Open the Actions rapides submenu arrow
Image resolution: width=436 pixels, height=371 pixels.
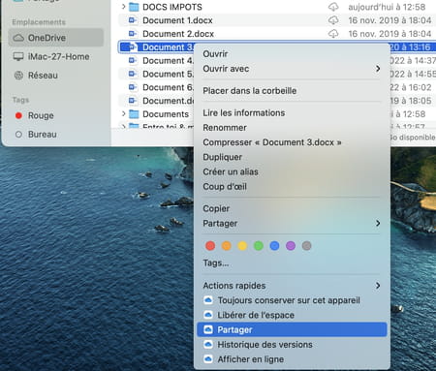tap(378, 286)
